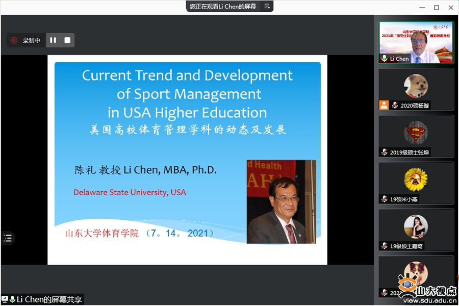The height and width of the screenshot is (306, 459).
Task: Pause the ongoing recording
Action: [53, 40]
